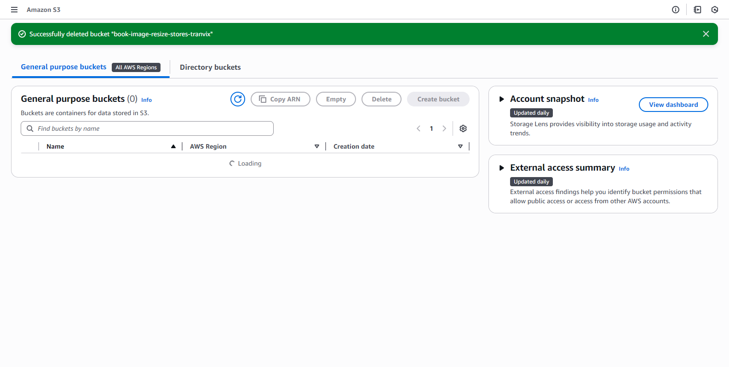
Task: Focus the Find buckets by name field
Action: point(147,128)
